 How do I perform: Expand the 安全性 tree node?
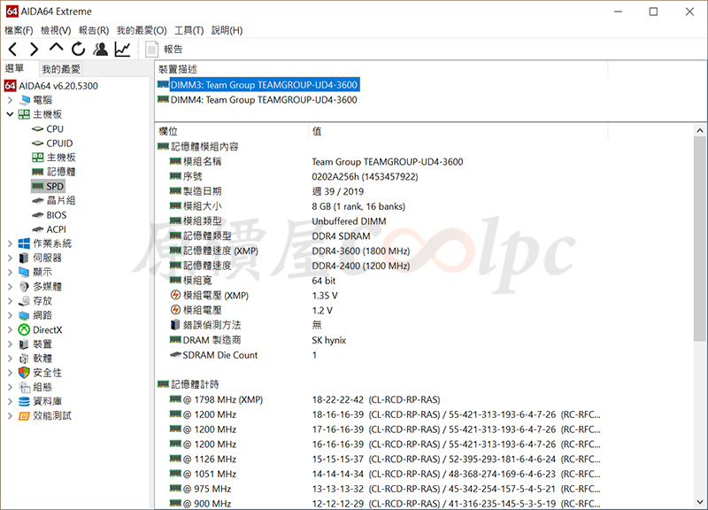[10, 373]
